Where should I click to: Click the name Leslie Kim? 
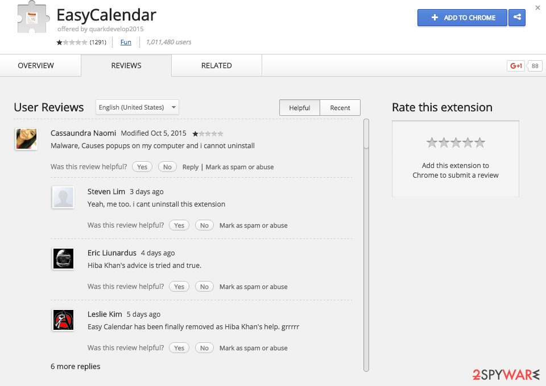105,314
